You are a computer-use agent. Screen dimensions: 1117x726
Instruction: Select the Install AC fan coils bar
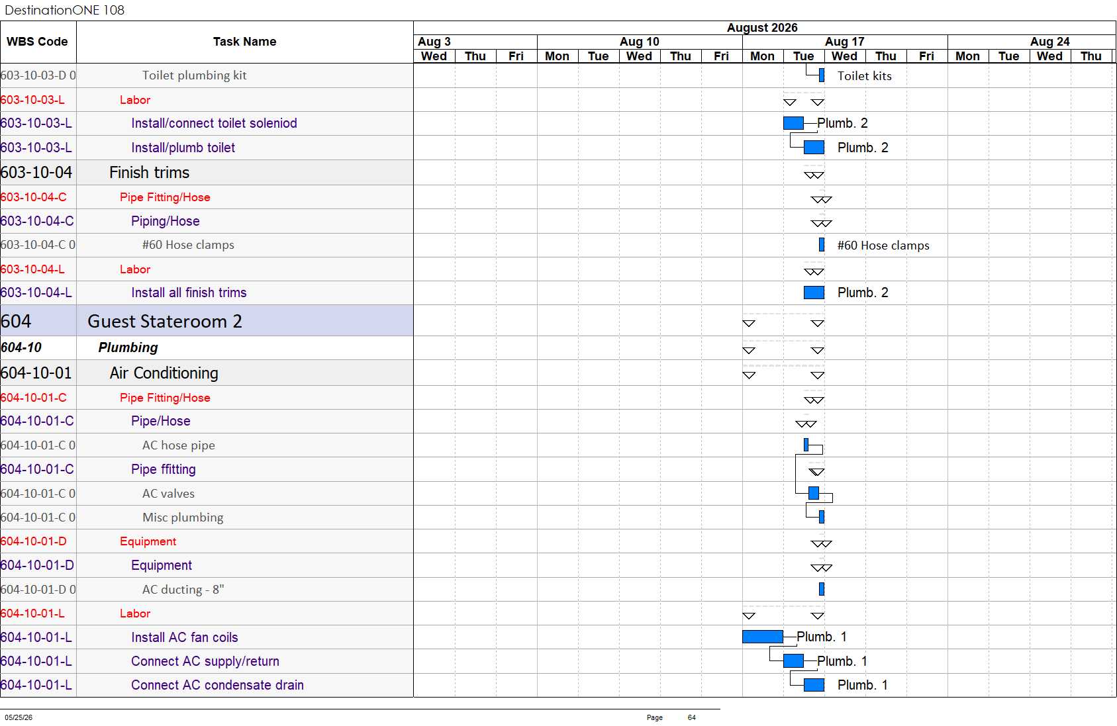[763, 637]
